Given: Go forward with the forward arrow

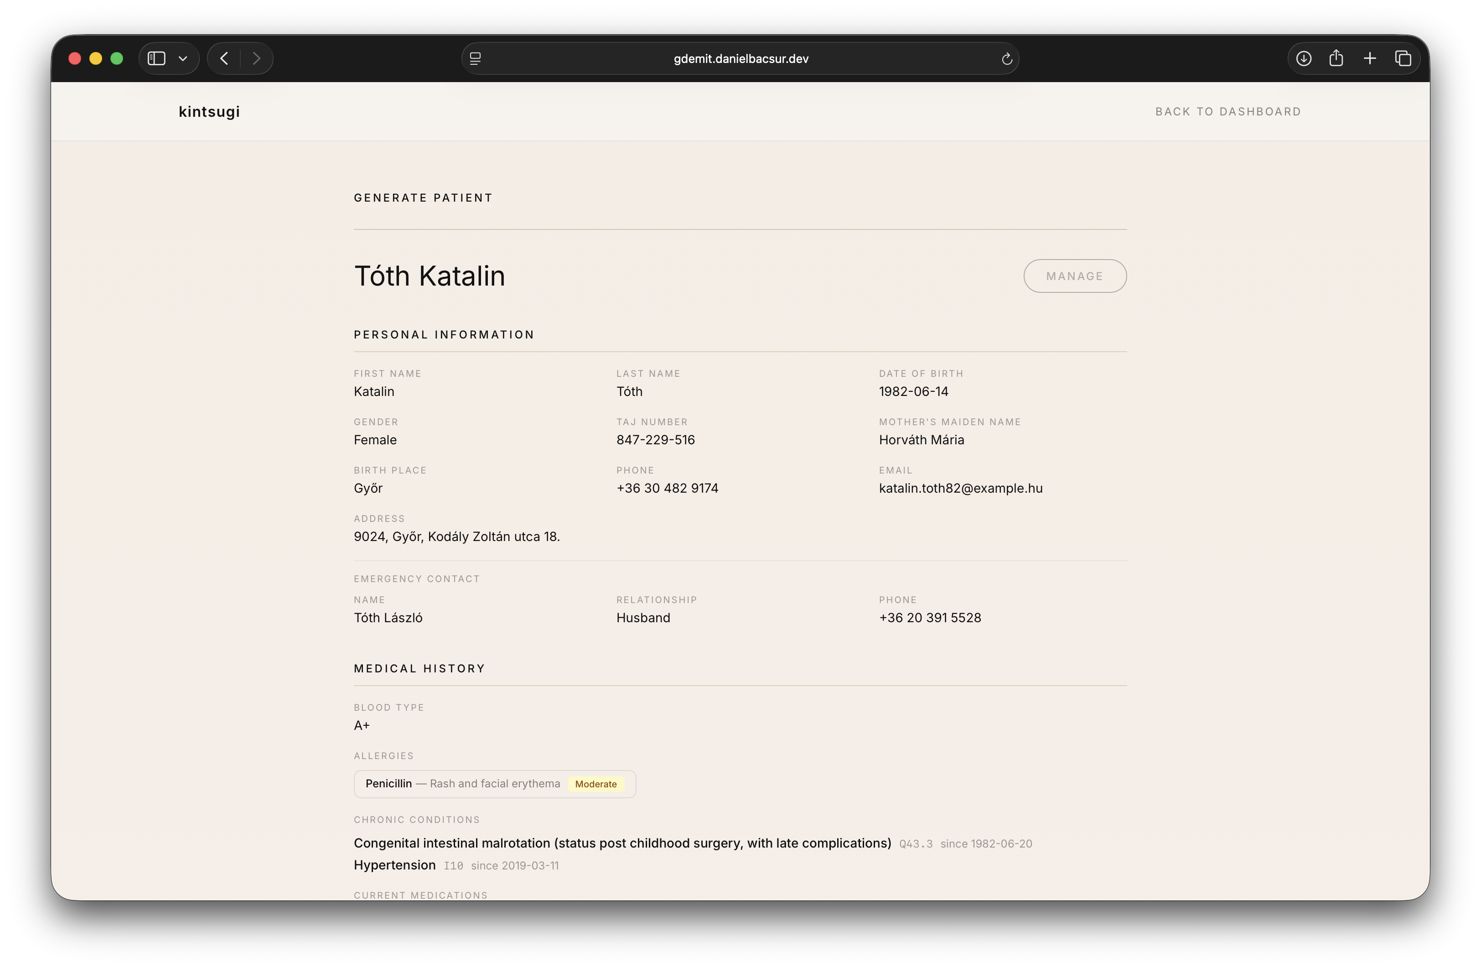Looking at the screenshot, I should pyautogui.click(x=256, y=58).
